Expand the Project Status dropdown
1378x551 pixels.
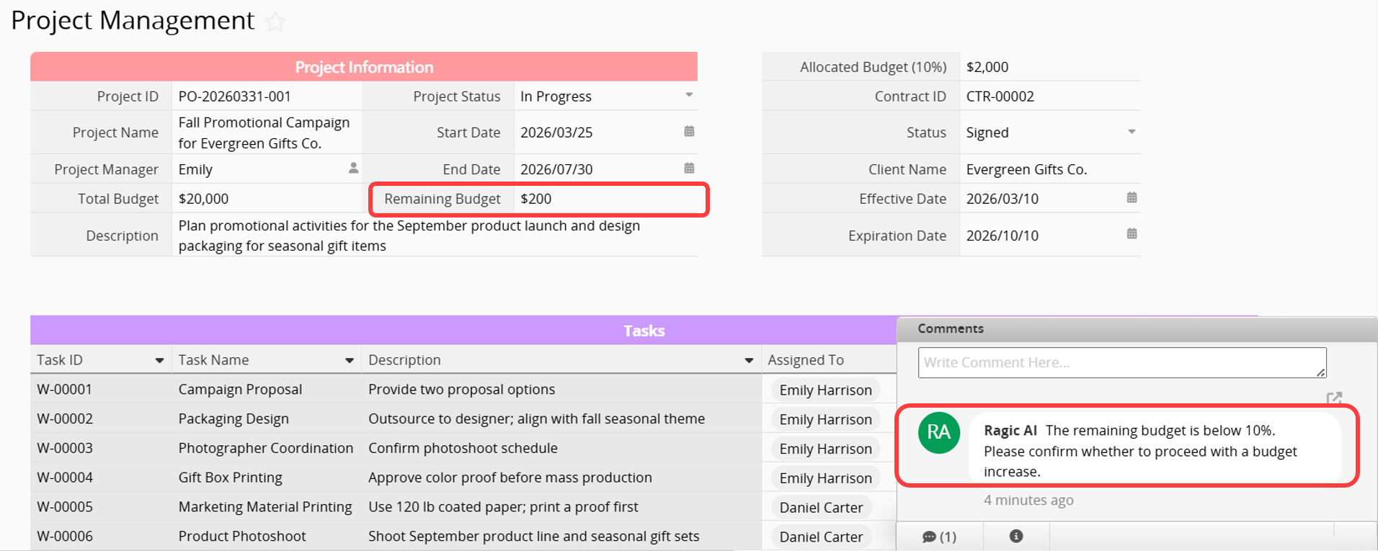(x=689, y=95)
